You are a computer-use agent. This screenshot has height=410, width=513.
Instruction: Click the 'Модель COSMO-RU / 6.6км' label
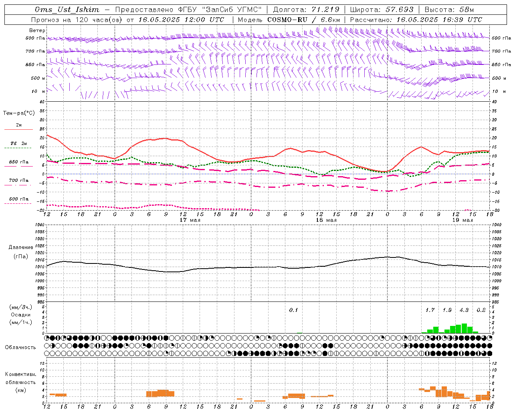coord(289,20)
